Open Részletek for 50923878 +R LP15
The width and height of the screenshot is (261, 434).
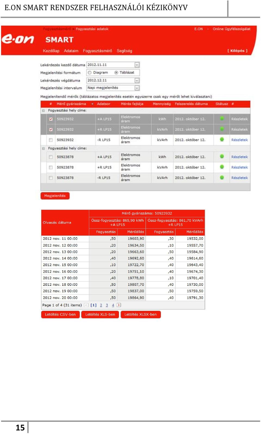pos(240,167)
